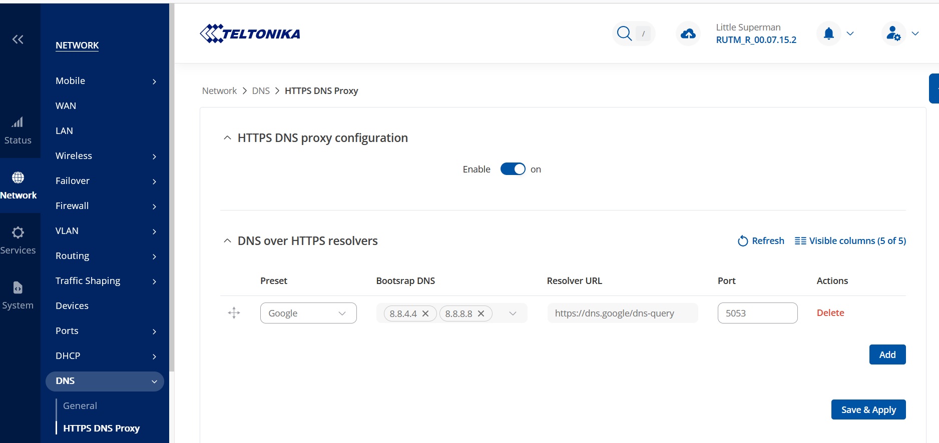Open the System section icon
The image size is (939, 443).
18,288
